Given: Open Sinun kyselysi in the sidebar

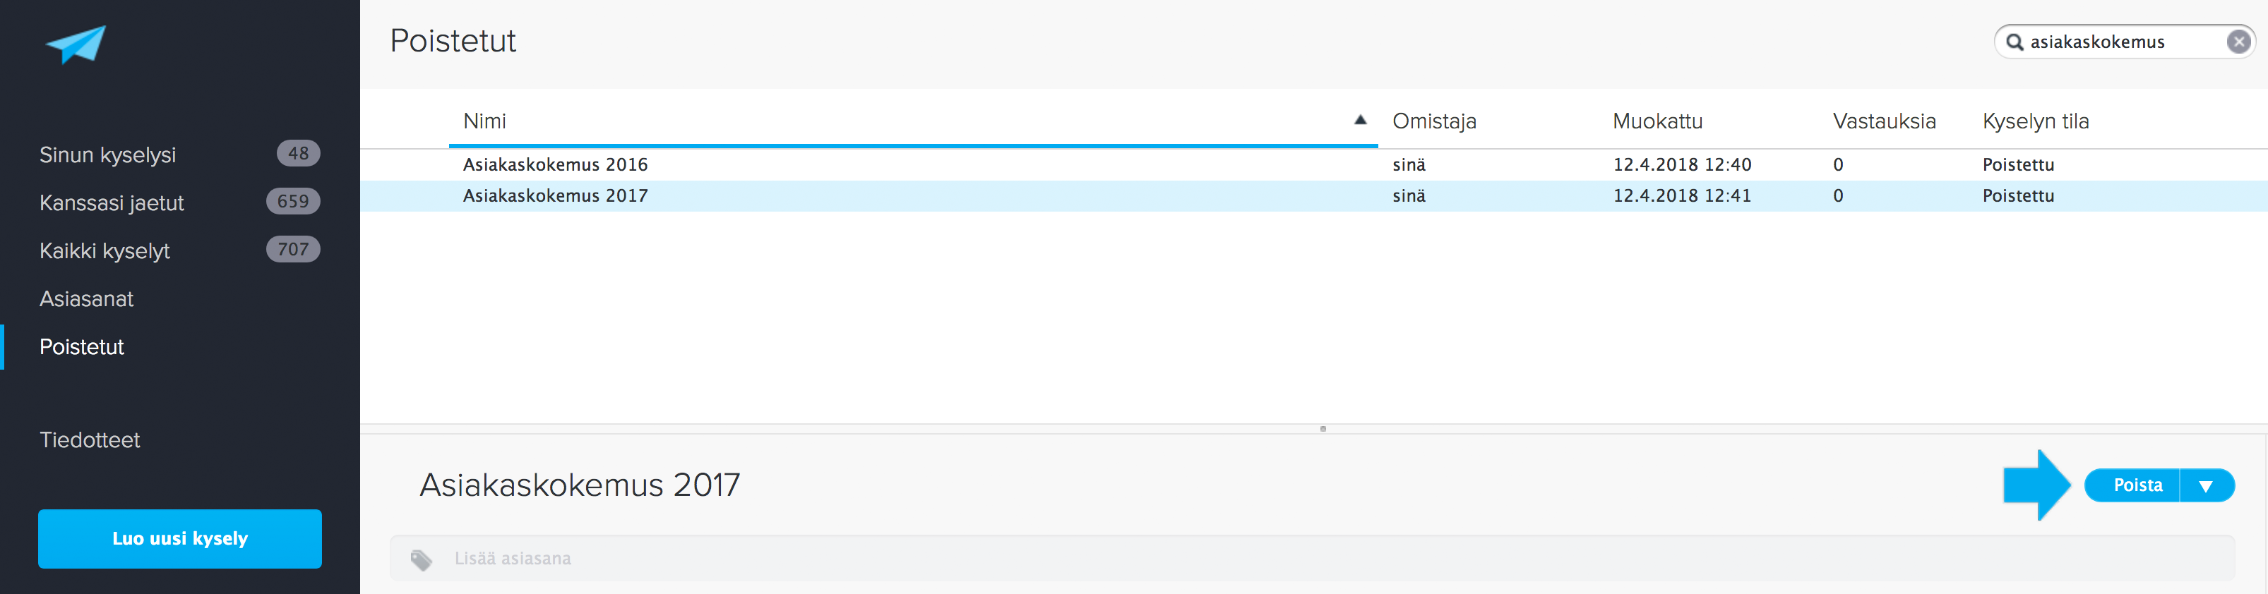Looking at the screenshot, I should pyautogui.click(x=107, y=155).
